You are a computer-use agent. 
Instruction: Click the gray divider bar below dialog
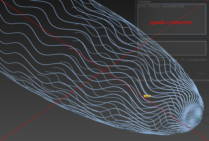coord(172,80)
